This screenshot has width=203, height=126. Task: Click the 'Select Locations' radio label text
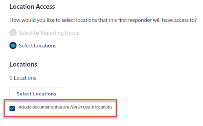pos(37,46)
